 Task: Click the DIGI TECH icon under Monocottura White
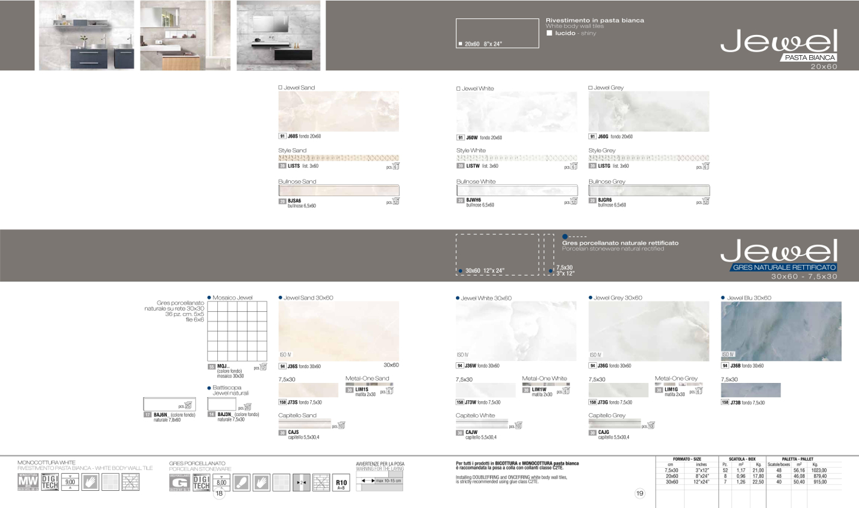pos(50,482)
